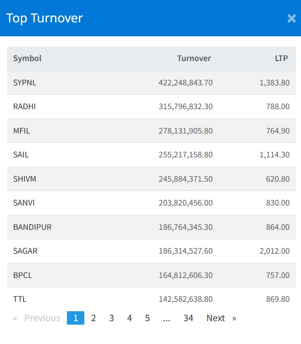Choose the SAGAR symbol row
Image resolution: width=301 pixels, height=344 pixels.
click(25, 251)
